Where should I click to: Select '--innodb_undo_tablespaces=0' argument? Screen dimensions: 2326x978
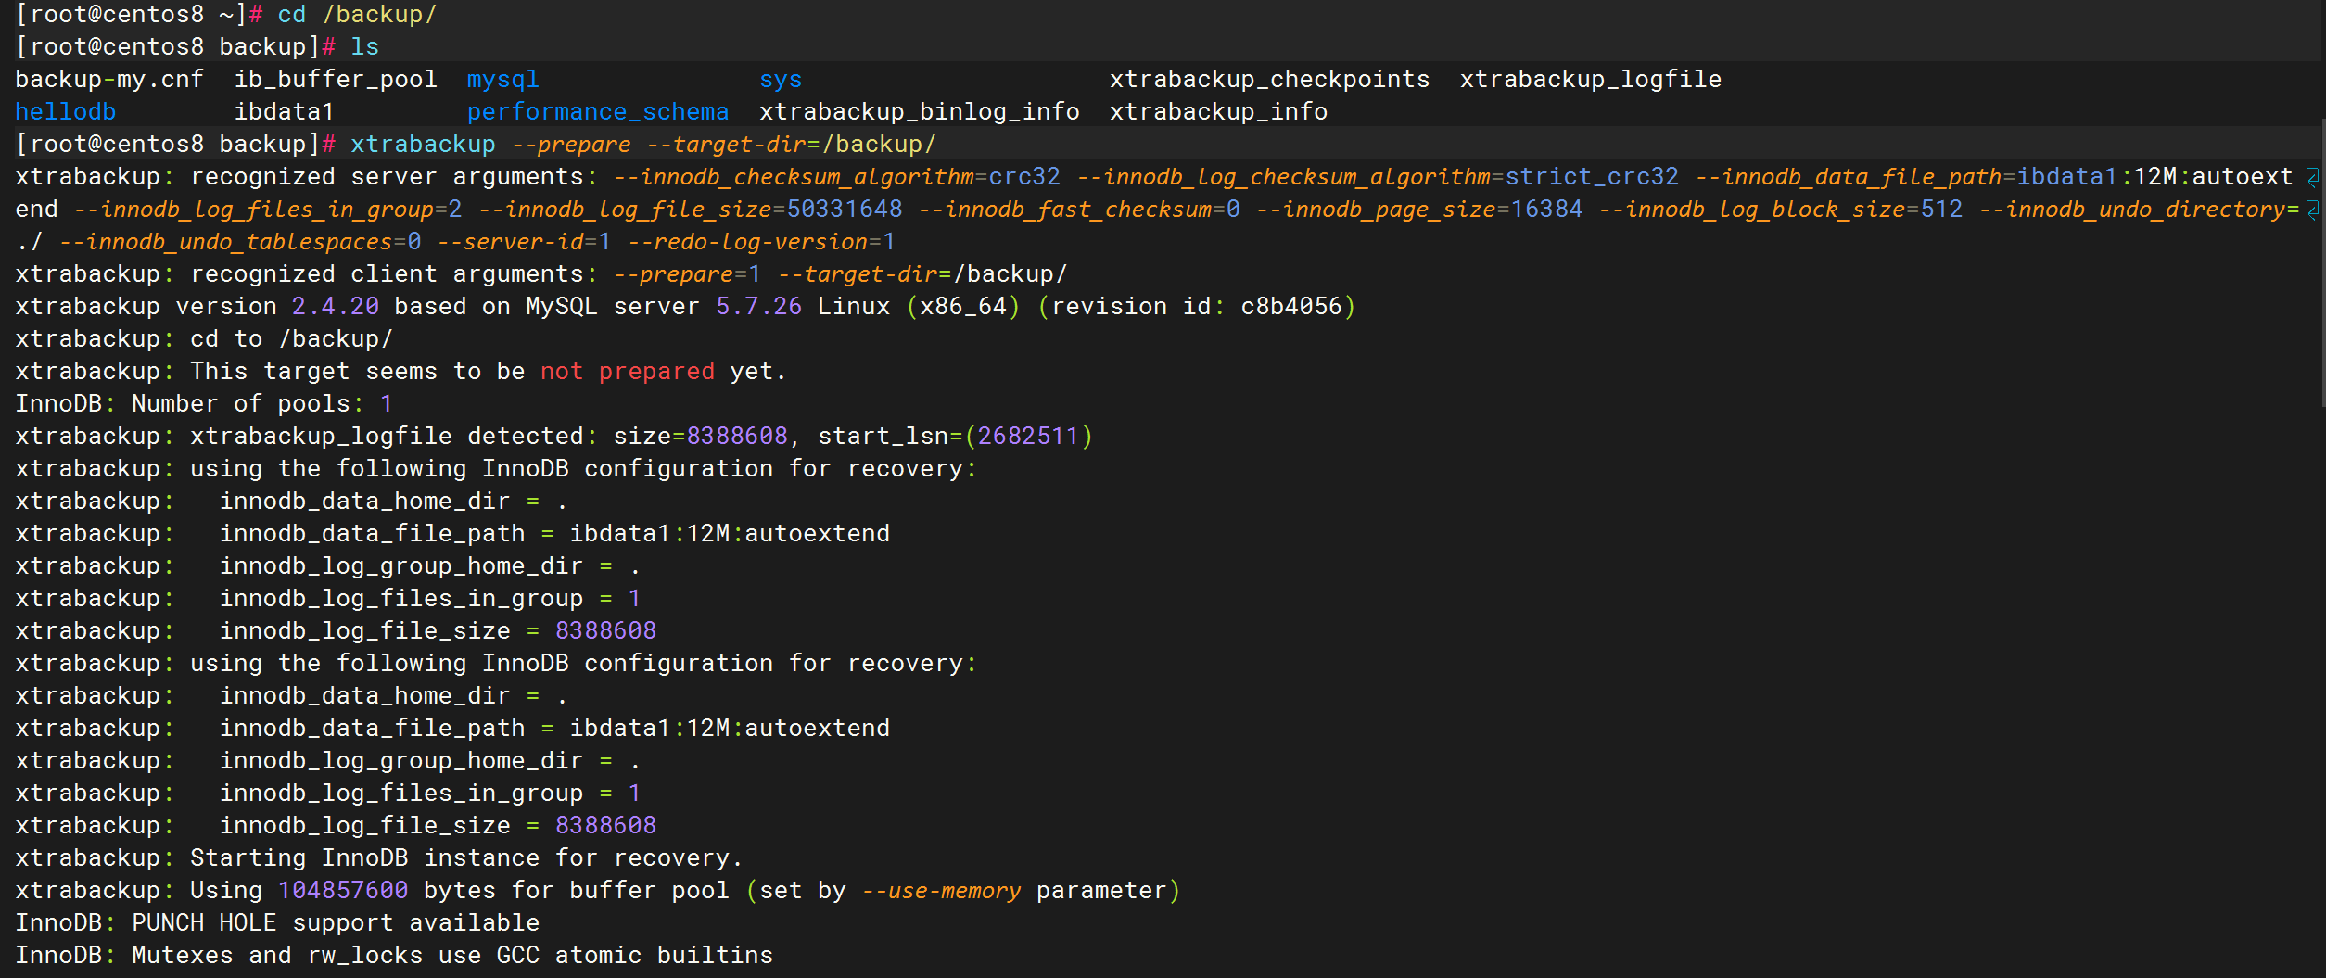tap(240, 242)
